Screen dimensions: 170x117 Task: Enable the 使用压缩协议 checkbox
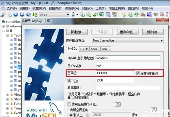(69, 104)
